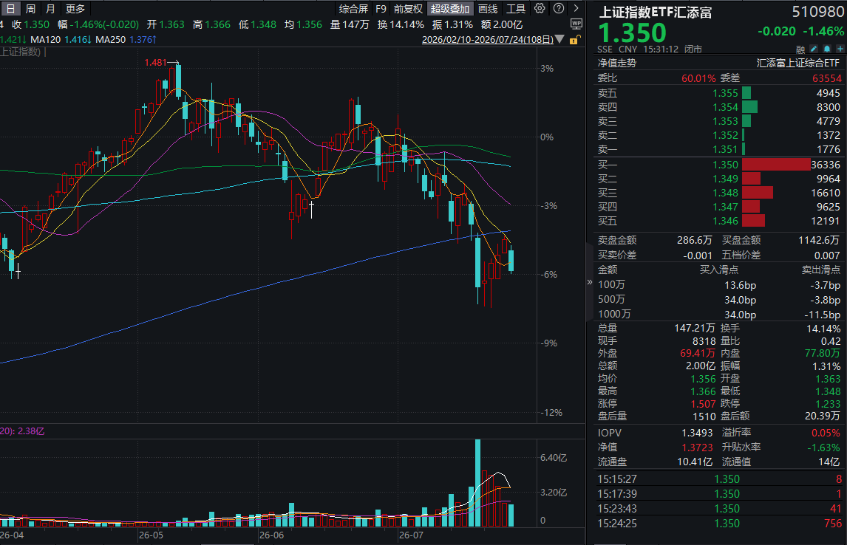
Task: Open the 画线 drawing tools
Action: (488, 9)
